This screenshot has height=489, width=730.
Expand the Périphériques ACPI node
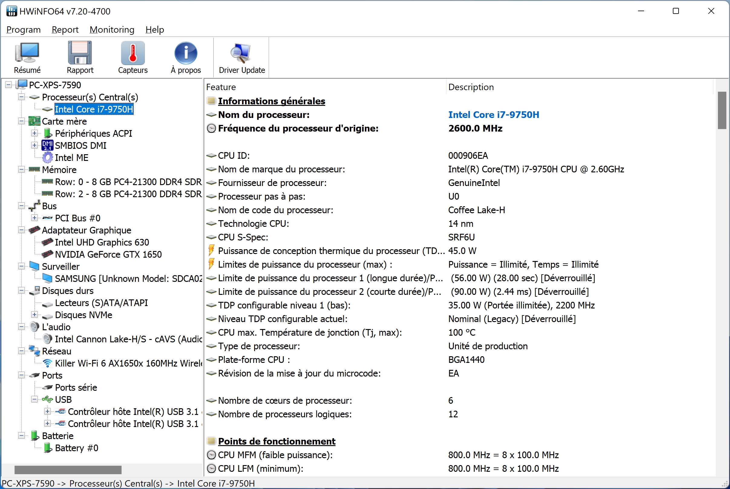[34, 133]
